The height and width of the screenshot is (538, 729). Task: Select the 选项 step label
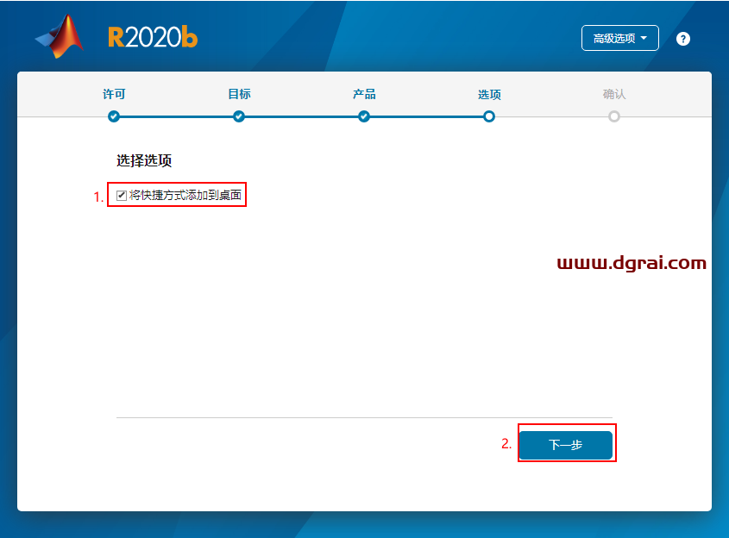(489, 94)
